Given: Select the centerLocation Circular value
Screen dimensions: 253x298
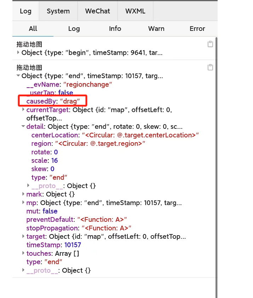Looking at the screenshot, I should coord(140,135).
